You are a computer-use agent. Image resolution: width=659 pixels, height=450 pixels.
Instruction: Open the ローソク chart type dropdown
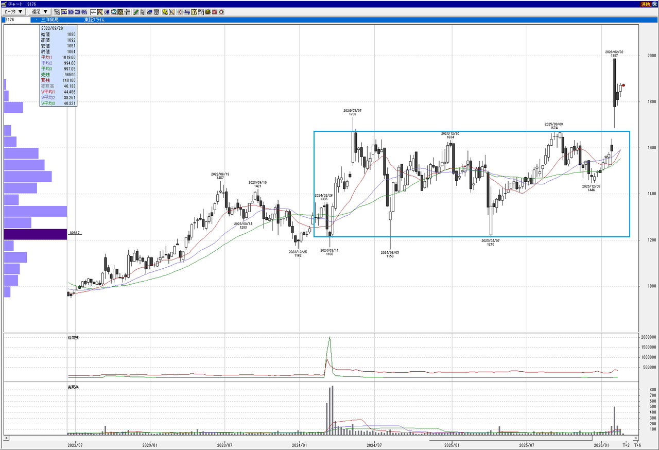(x=14, y=12)
